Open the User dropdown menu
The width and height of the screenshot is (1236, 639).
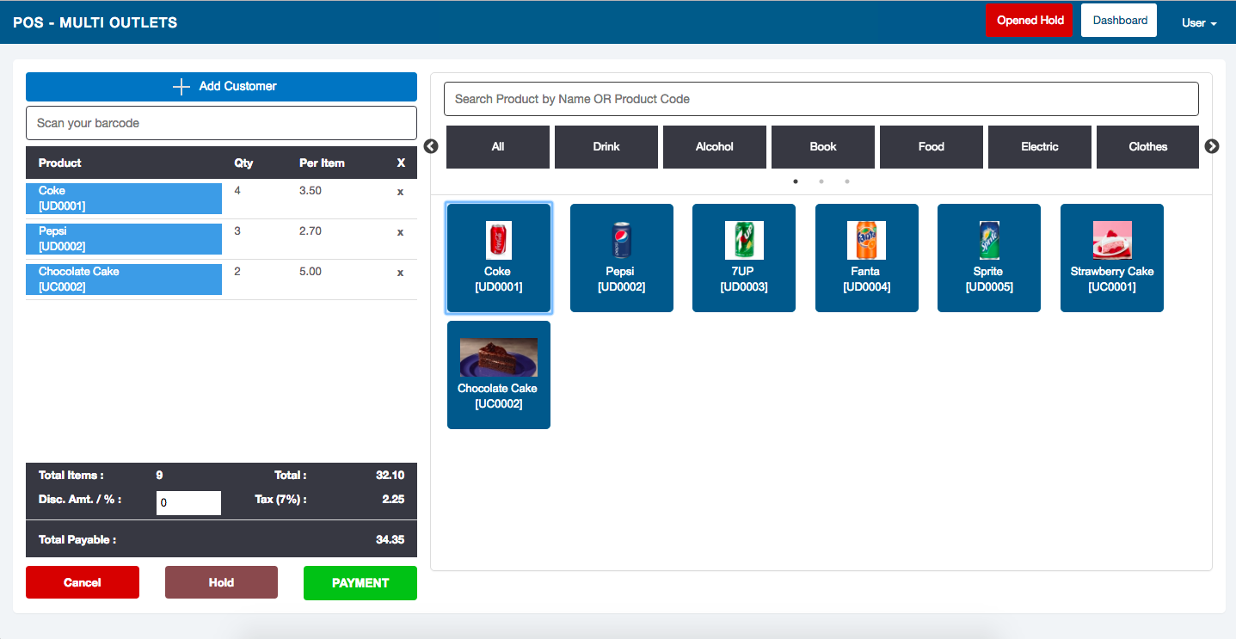click(x=1199, y=23)
